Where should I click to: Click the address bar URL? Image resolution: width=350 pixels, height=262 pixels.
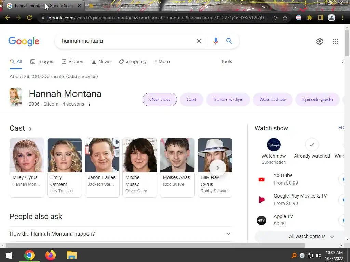158,18
